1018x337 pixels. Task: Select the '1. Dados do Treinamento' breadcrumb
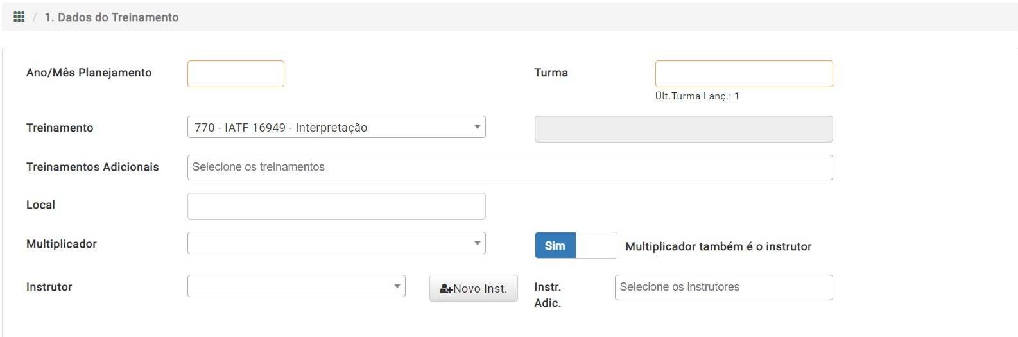[112, 17]
